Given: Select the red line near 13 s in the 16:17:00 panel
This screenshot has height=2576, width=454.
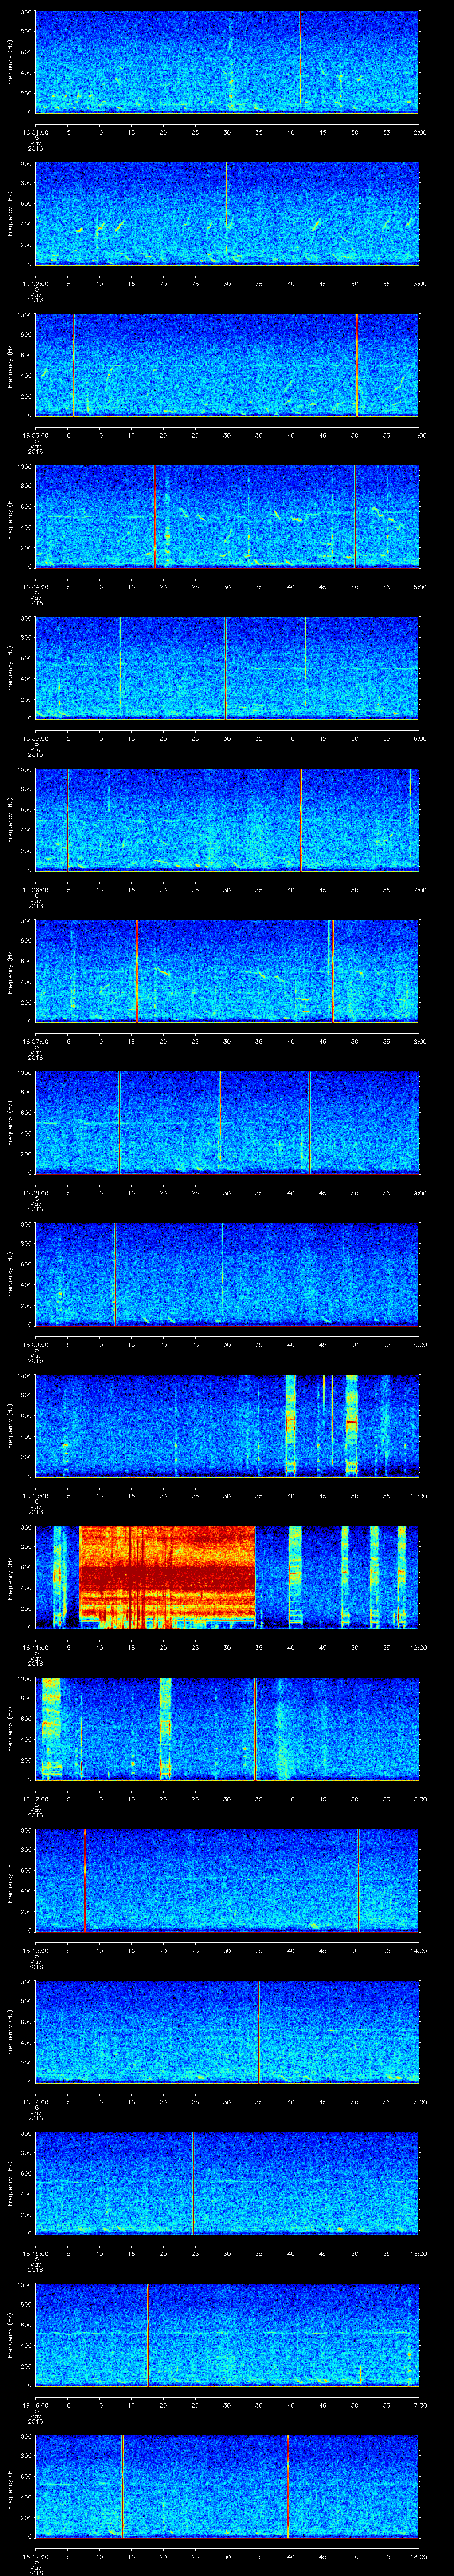Looking at the screenshot, I should click(123, 2486).
